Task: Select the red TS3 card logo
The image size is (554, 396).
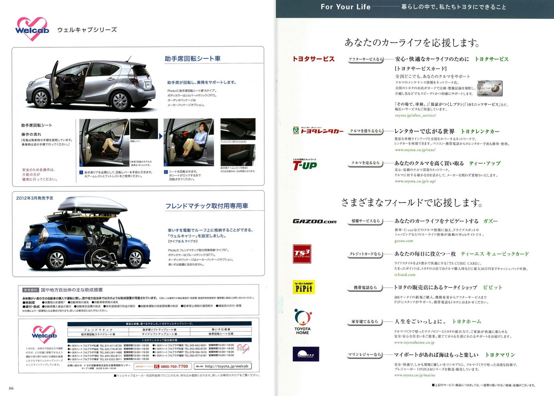Action: coord(302,254)
